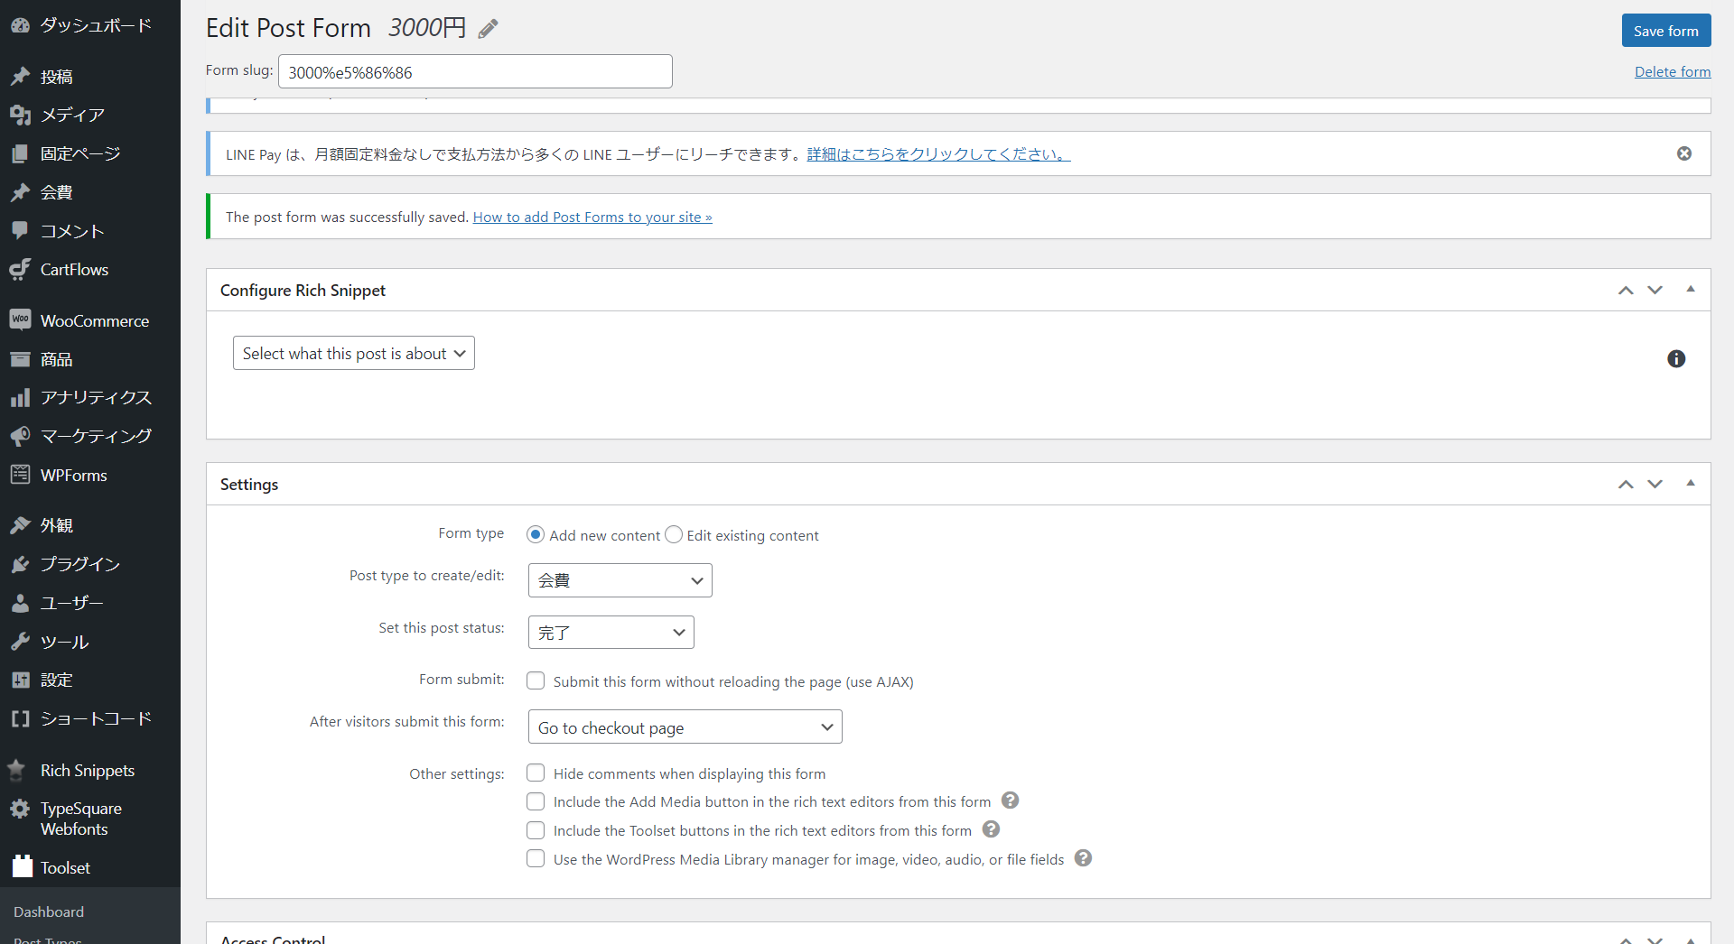Open Toolset Dashboard submenu item

(49, 912)
